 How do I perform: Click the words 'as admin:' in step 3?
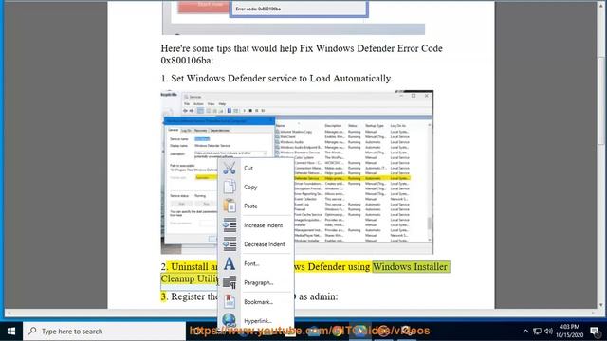click(x=319, y=296)
